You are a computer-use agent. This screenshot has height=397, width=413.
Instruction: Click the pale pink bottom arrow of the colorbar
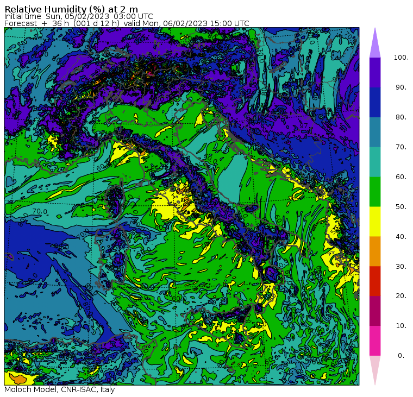click(375, 369)
